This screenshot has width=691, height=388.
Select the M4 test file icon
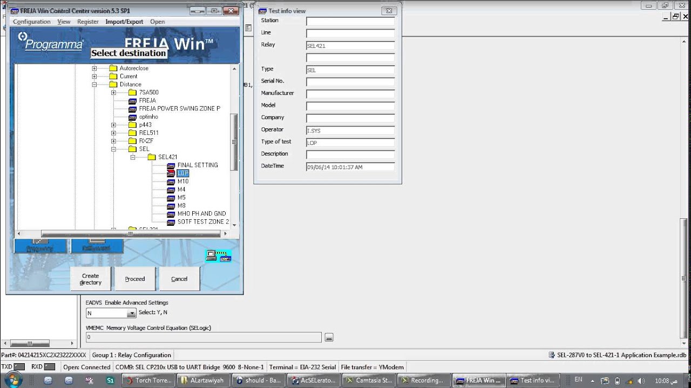(x=171, y=190)
